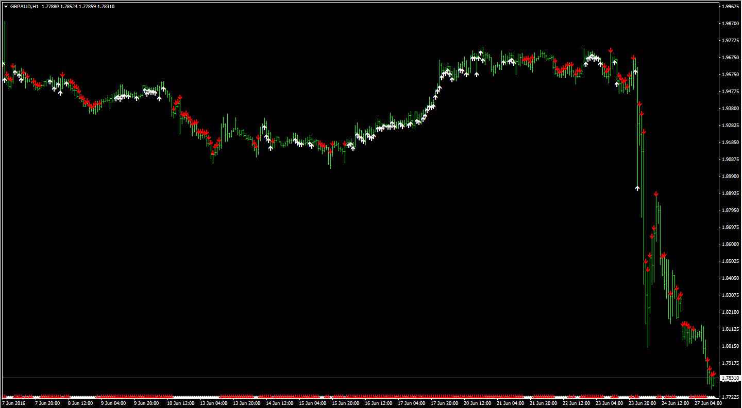This screenshot has width=742, height=408.
Task: Select the current price tag 1.78310 on the axis
Action: pyautogui.click(x=730, y=378)
